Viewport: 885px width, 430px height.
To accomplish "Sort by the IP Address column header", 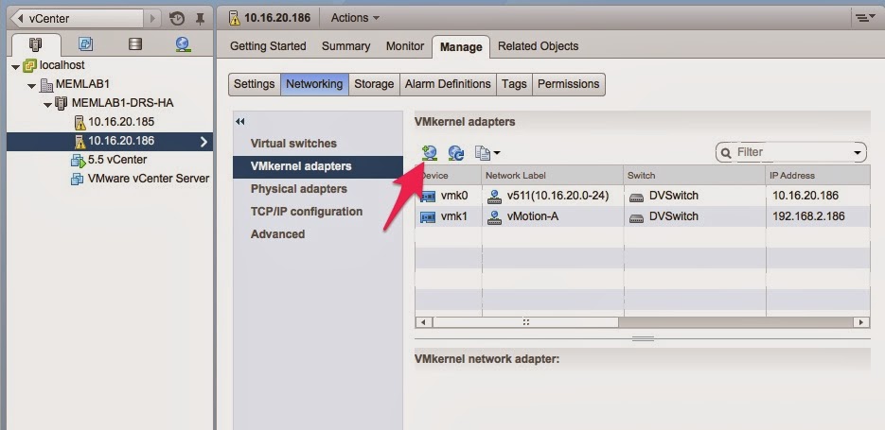I will pos(818,175).
